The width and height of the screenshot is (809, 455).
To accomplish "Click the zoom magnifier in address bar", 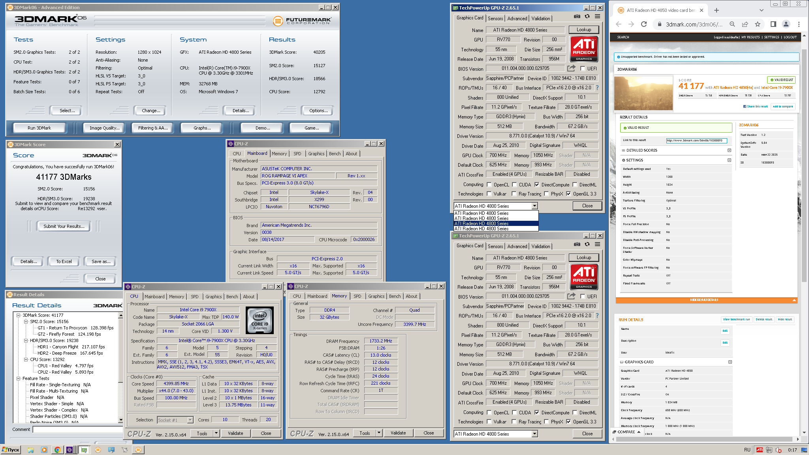I will (732, 24).
